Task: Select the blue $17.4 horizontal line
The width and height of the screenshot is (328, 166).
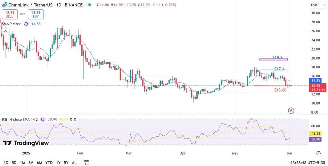Action: [x=274, y=70]
